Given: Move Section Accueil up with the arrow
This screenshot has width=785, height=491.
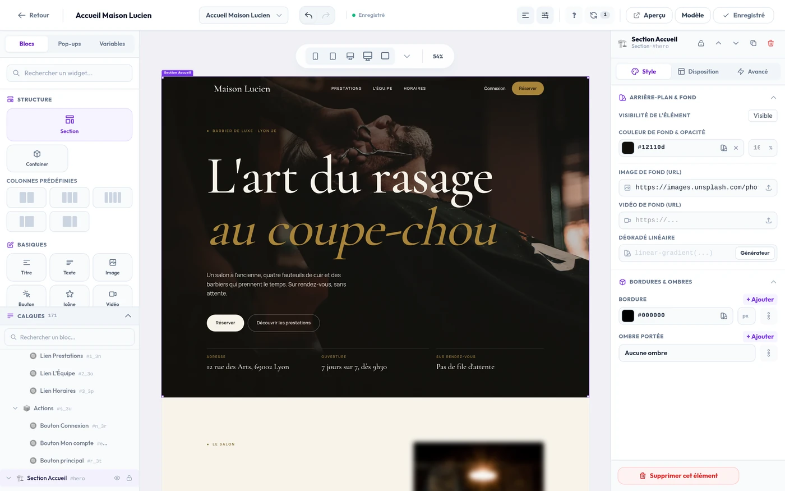Looking at the screenshot, I should click(x=718, y=43).
